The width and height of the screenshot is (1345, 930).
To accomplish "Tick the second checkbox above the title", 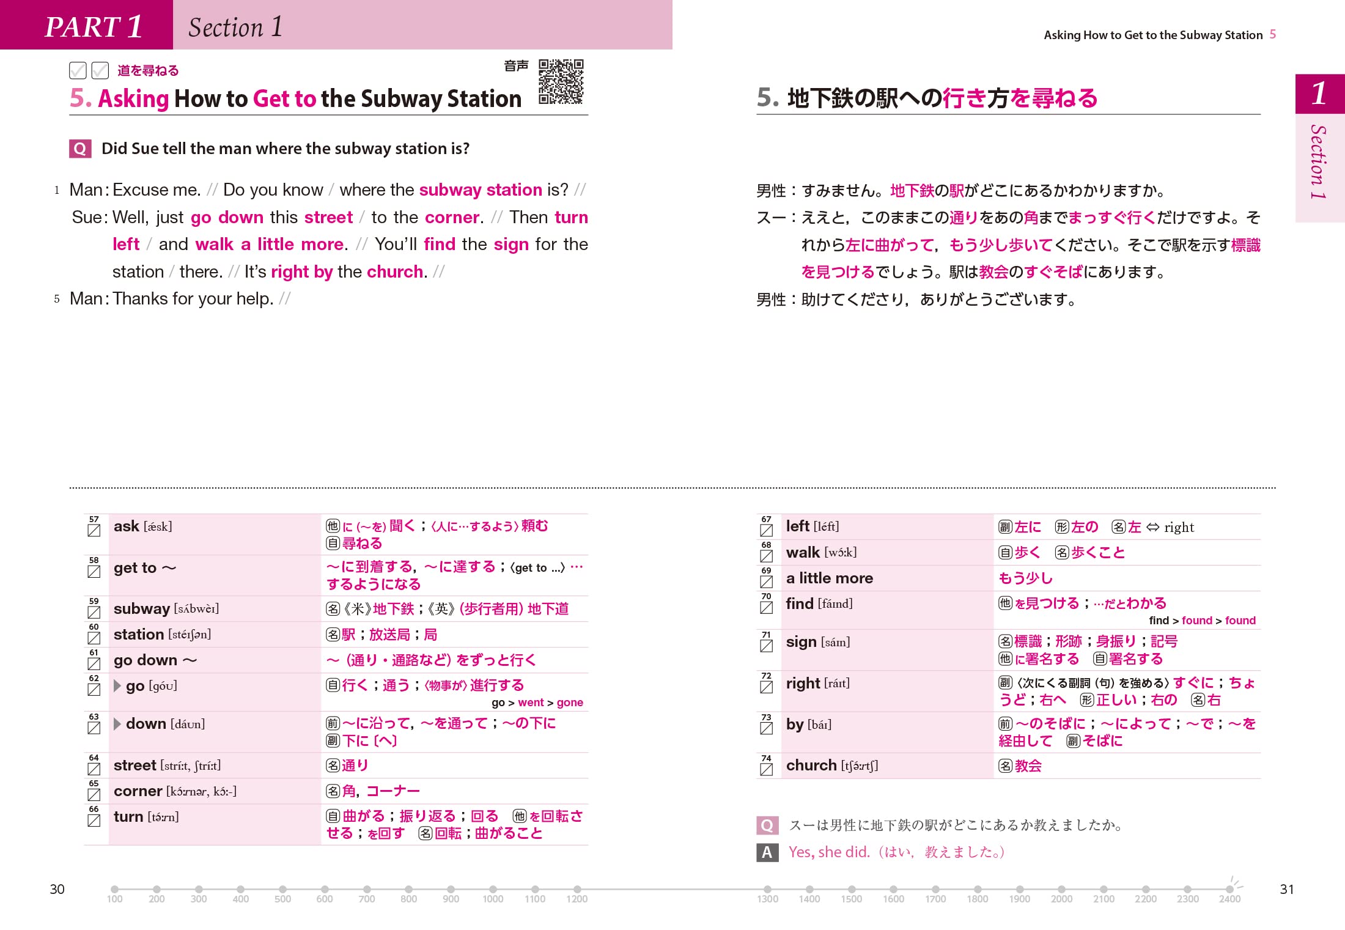I will tap(100, 70).
